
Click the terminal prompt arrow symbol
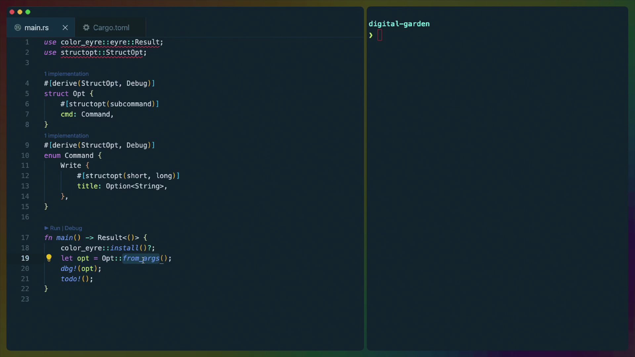(371, 35)
